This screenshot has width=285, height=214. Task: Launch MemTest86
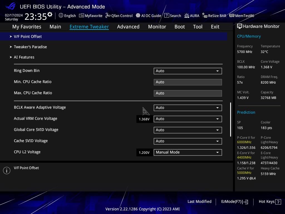click(x=242, y=16)
